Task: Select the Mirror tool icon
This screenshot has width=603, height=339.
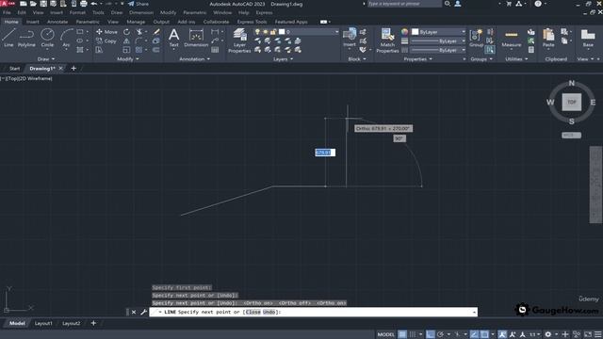Action: [x=126, y=40]
